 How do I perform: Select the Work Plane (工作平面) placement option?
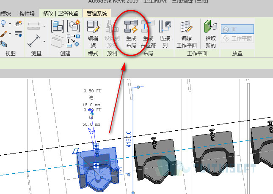pyautogui.click(x=237, y=38)
